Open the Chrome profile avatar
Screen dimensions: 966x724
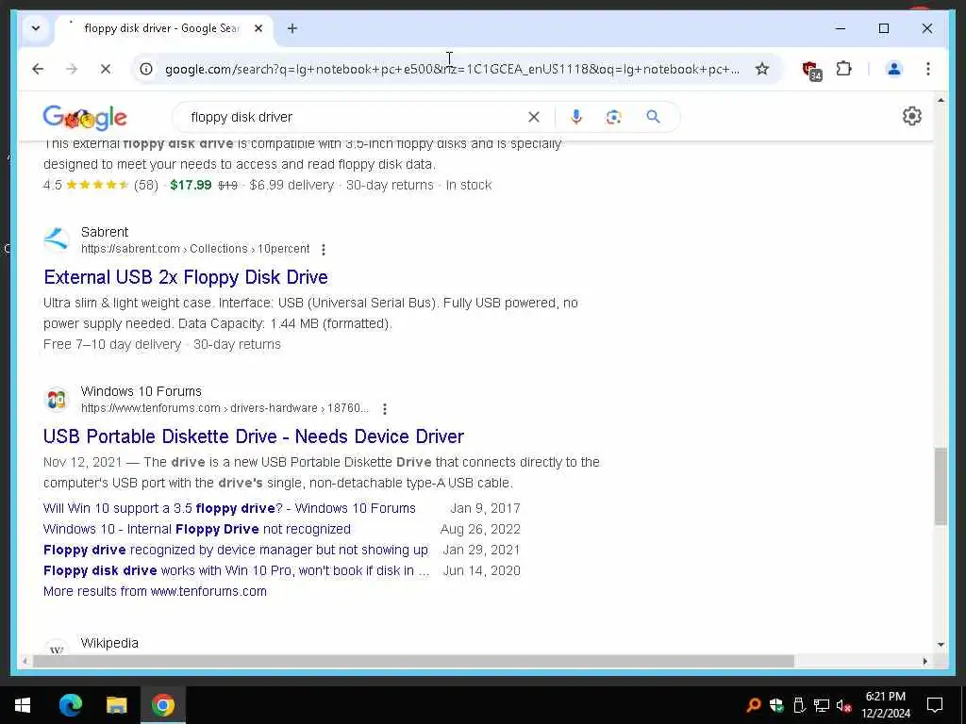coord(894,69)
